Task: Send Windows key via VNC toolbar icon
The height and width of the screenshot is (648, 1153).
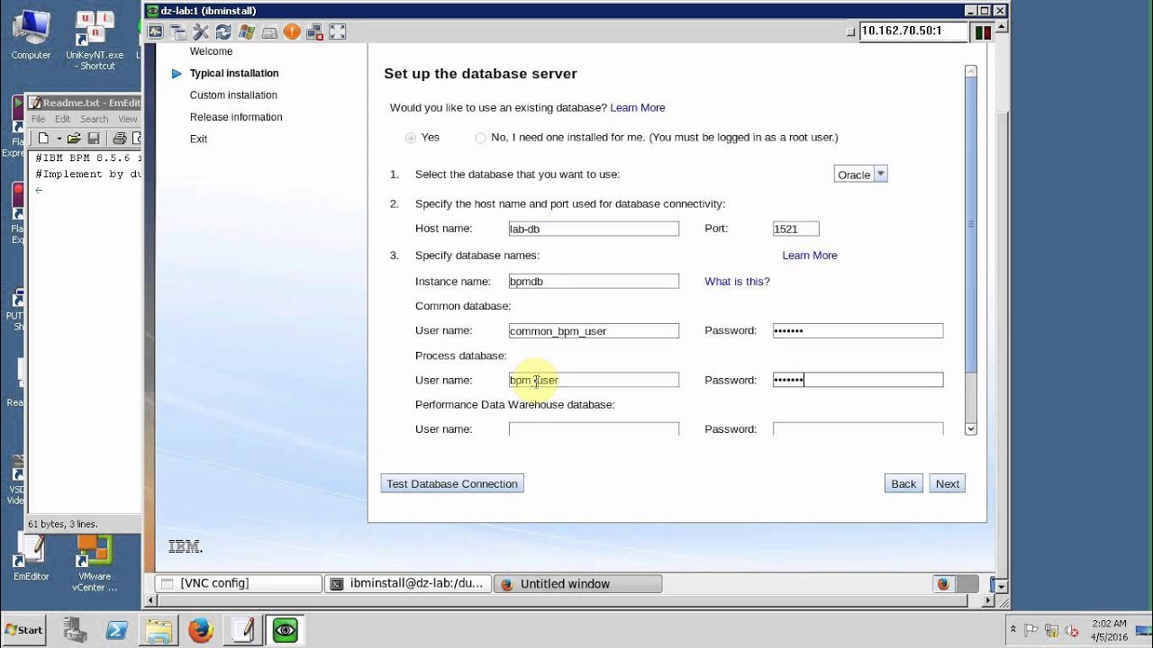Action: 246,31
